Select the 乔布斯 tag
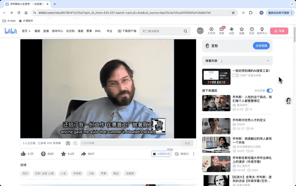The width and height of the screenshot is (296, 186). pyautogui.click(x=77, y=173)
